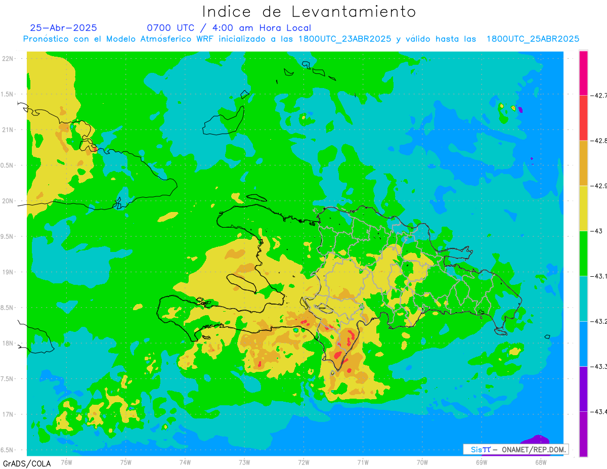Click the '70W' longitude label

tap(422, 462)
